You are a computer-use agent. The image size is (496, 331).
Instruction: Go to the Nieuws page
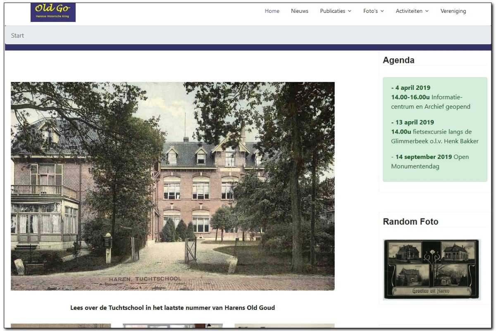coord(300,11)
